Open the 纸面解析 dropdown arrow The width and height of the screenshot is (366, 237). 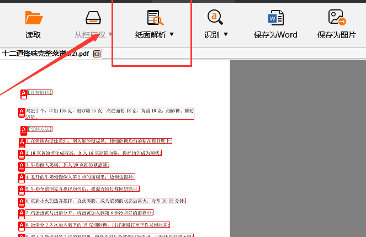[172, 35]
